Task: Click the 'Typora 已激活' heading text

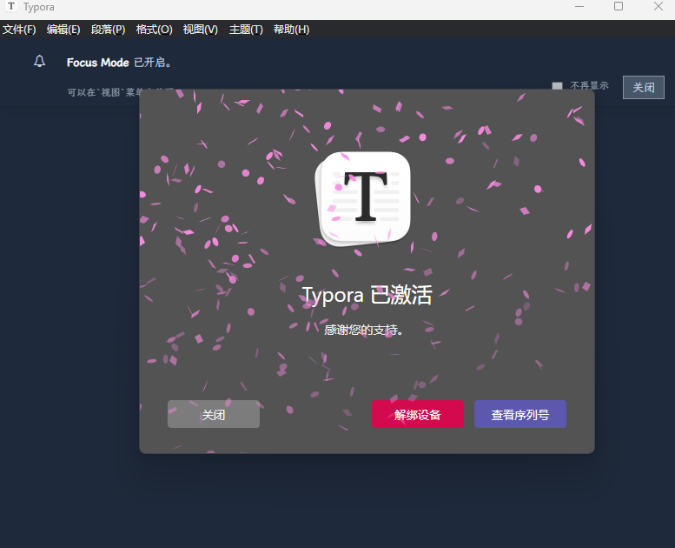Action: tap(367, 296)
